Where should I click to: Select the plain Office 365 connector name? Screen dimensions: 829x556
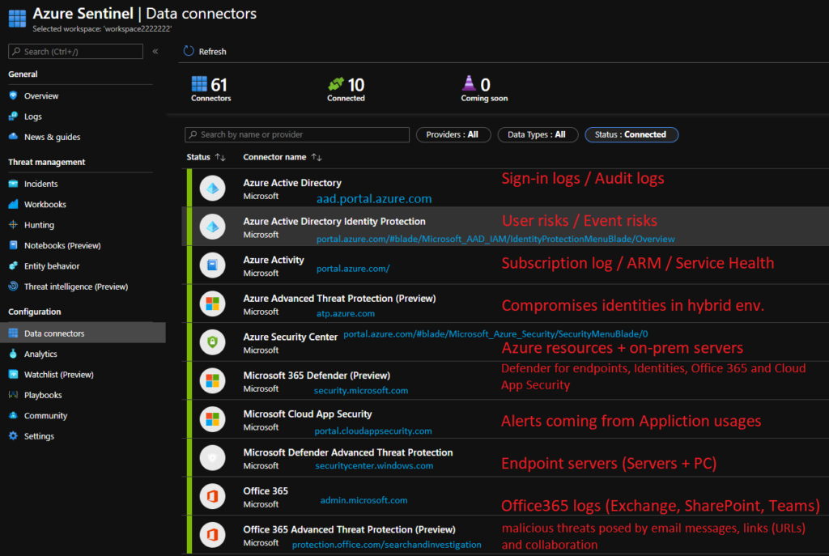(266, 491)
